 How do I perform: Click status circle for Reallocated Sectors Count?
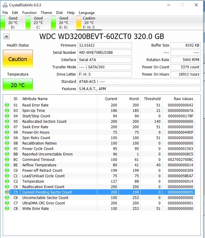[7, 122]
